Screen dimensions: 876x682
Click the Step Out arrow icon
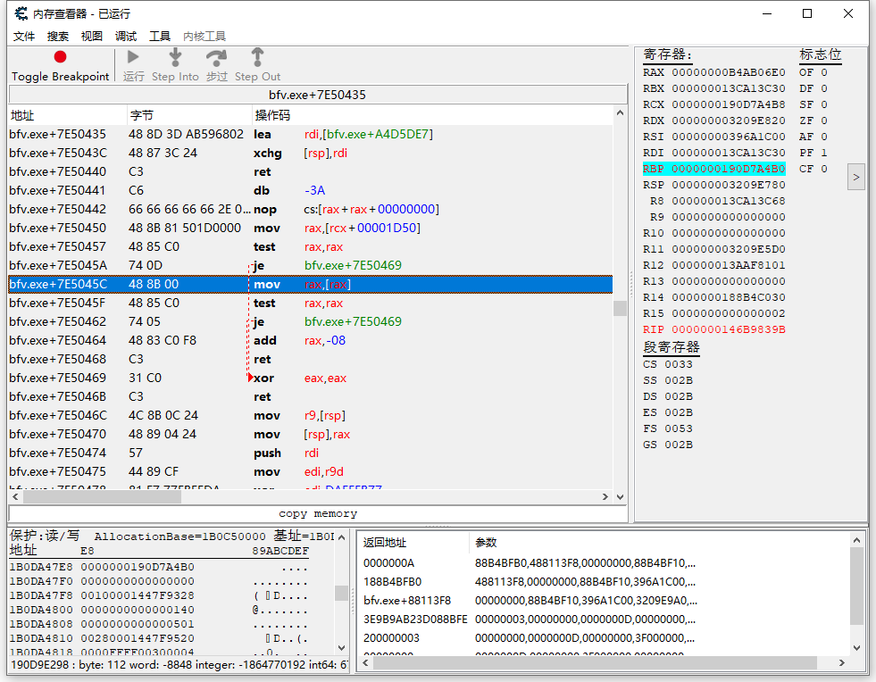click(x=257, y=57)
